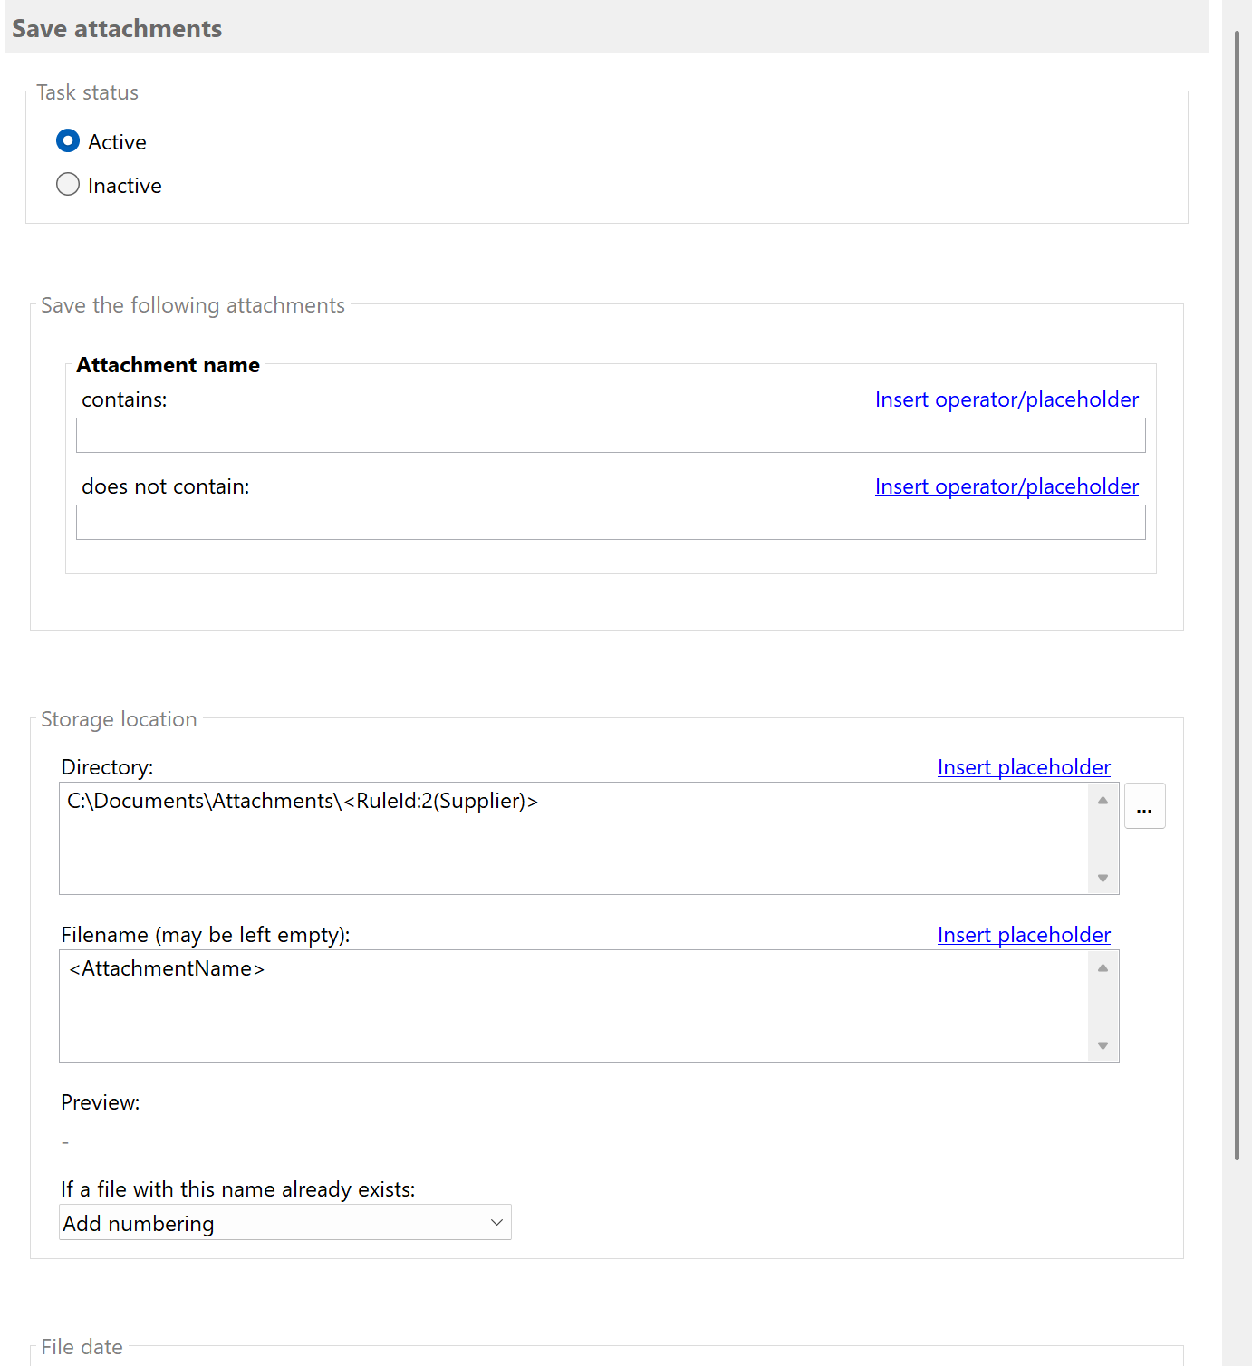Select the Inactive task status radio button
The image size is (1252, 1366).
pos(68,184)
